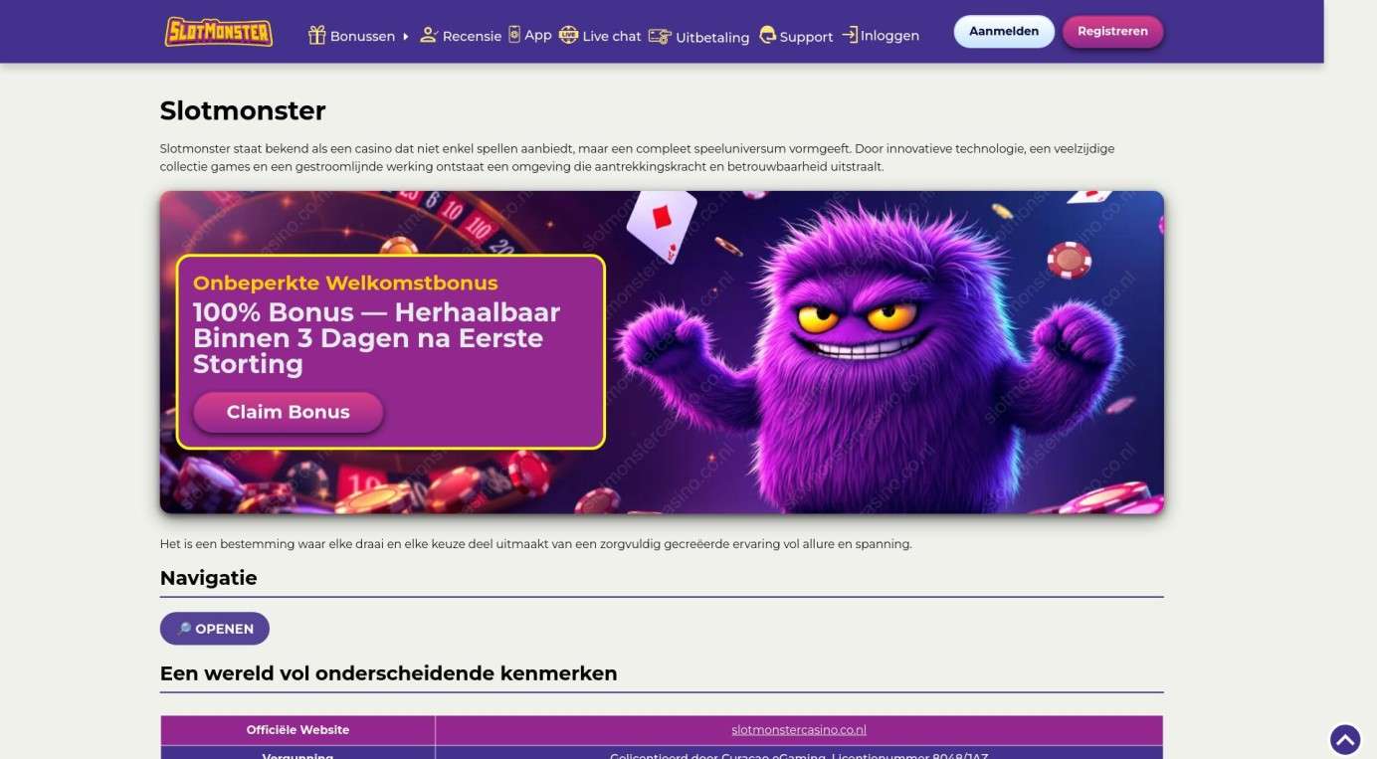Viewport: 1377px width, 759px height.
Task: Click the purple monster banner image
Action: tap(662, 352)
